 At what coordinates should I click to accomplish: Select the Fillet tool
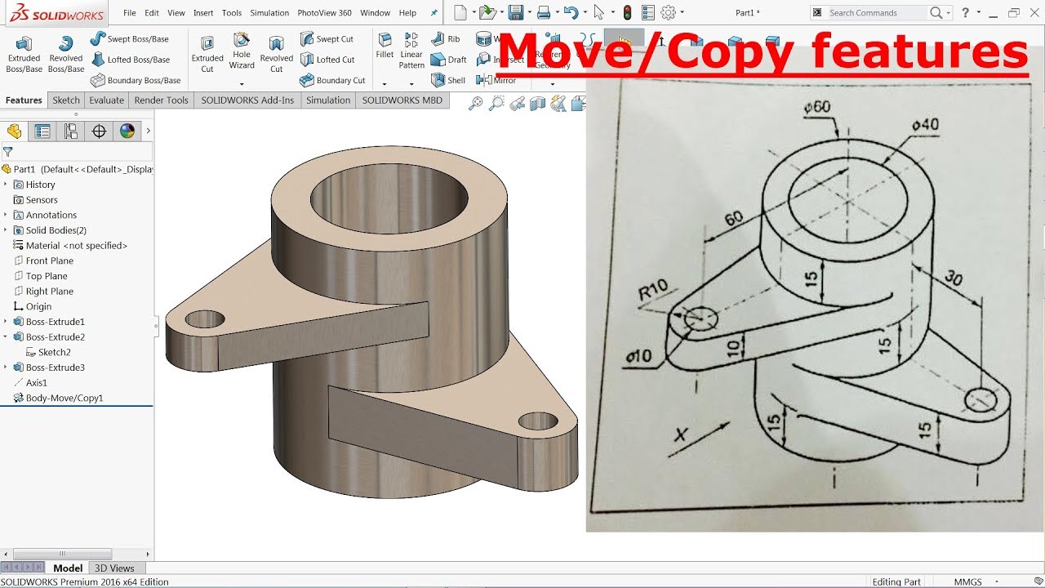pyautogui.click(x=385, y=45)
